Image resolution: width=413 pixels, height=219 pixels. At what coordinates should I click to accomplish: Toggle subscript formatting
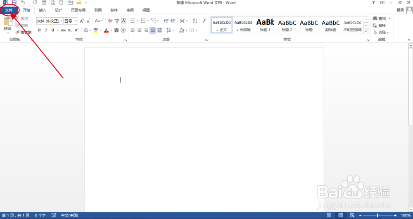70,30
